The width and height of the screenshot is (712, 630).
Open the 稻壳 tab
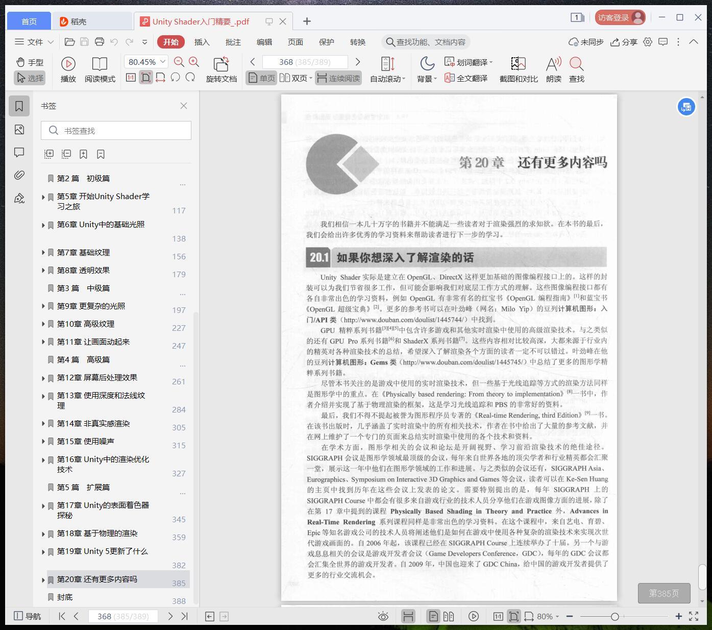point(92,21)
